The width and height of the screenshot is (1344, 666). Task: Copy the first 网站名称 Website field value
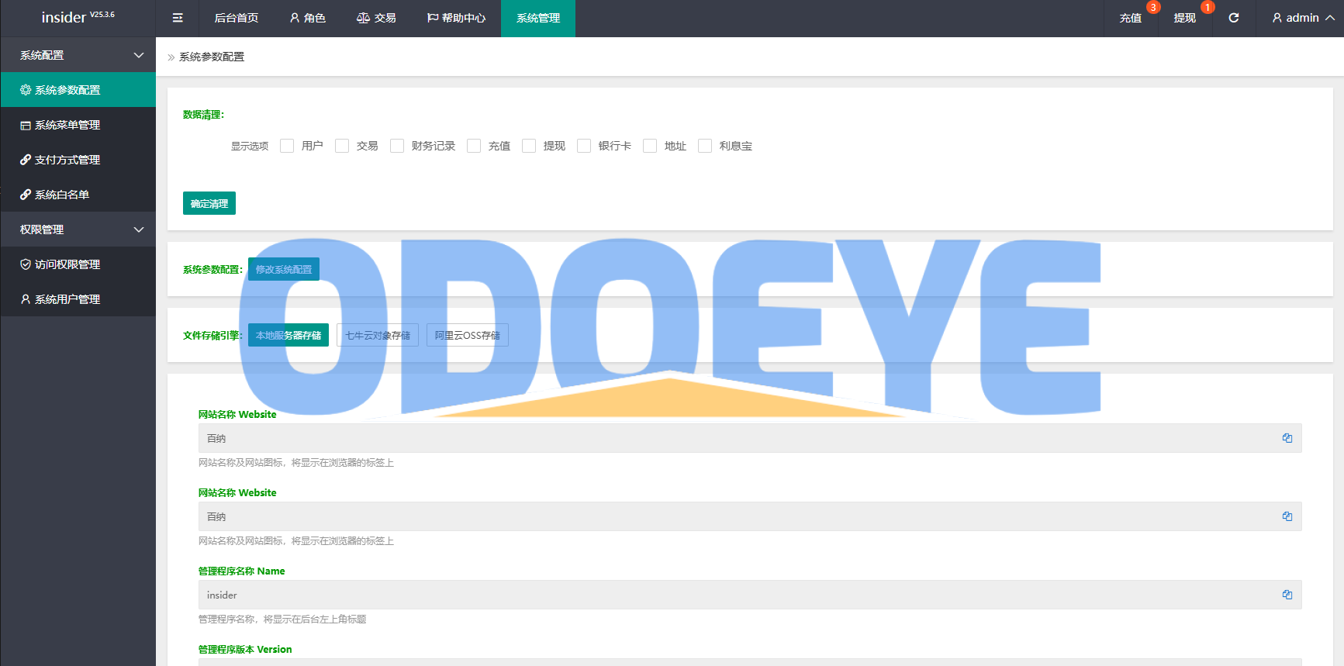click(x=1287, y=438)
